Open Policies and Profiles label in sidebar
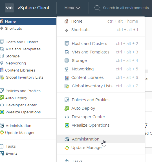The width and height of the screenshot is (152, 162). [x=23, y=91]
